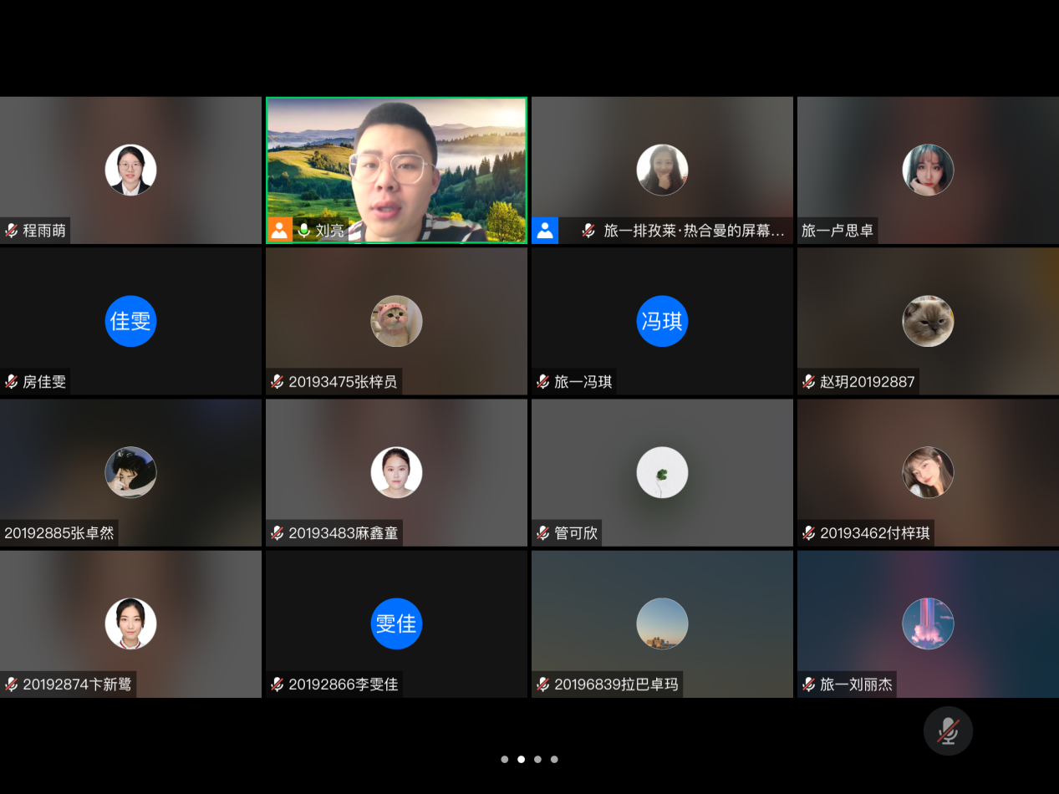The height and width of the screenshot is (794, 1059).
Task: Click the muted mic icon for 旅一刘丽杰
Action: [x=809, y=685]
